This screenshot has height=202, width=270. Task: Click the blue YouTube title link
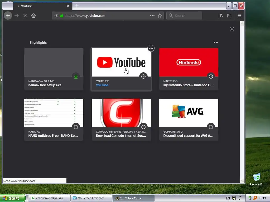point(102,85)
